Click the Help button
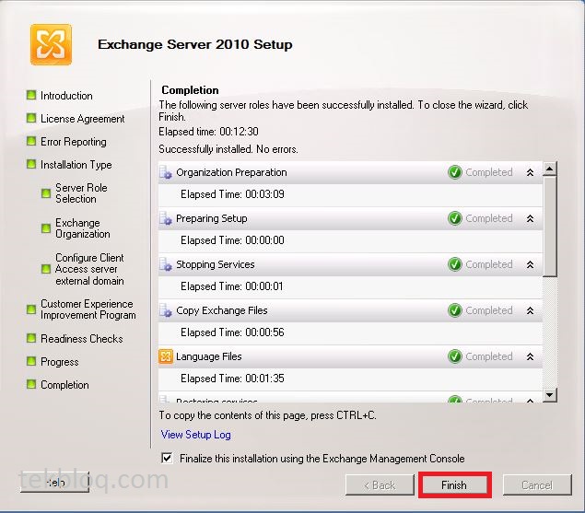The image size is (585, 513). [x=55, y=483]
